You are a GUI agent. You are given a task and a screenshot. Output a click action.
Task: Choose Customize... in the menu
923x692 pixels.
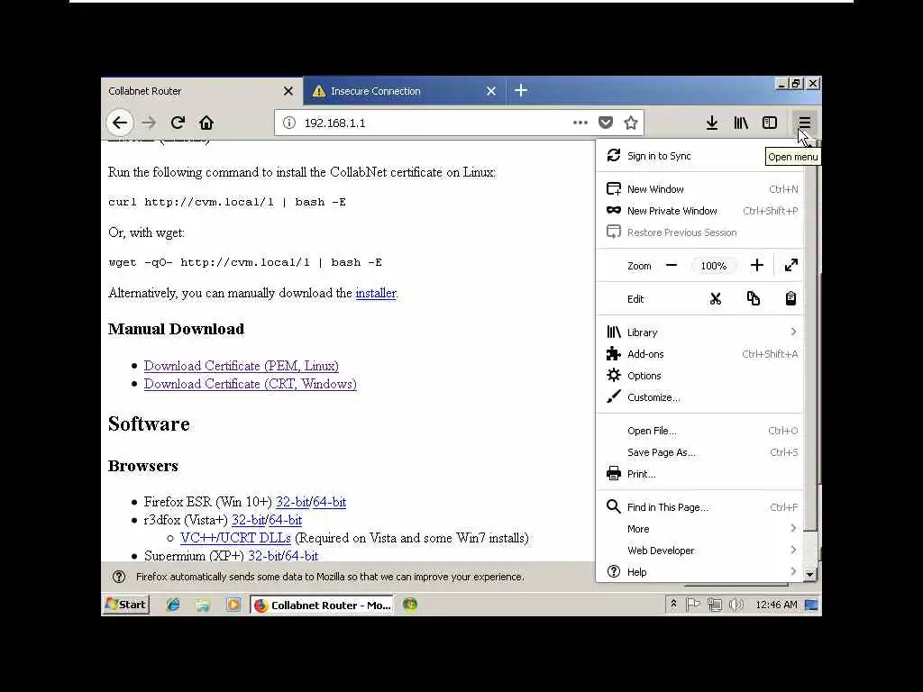pyautogui.click(x=700, y=397)
